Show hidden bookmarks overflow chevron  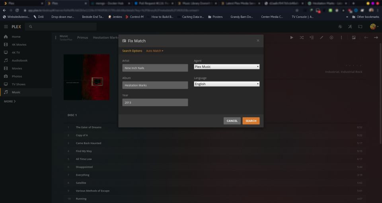coord(347,17)
